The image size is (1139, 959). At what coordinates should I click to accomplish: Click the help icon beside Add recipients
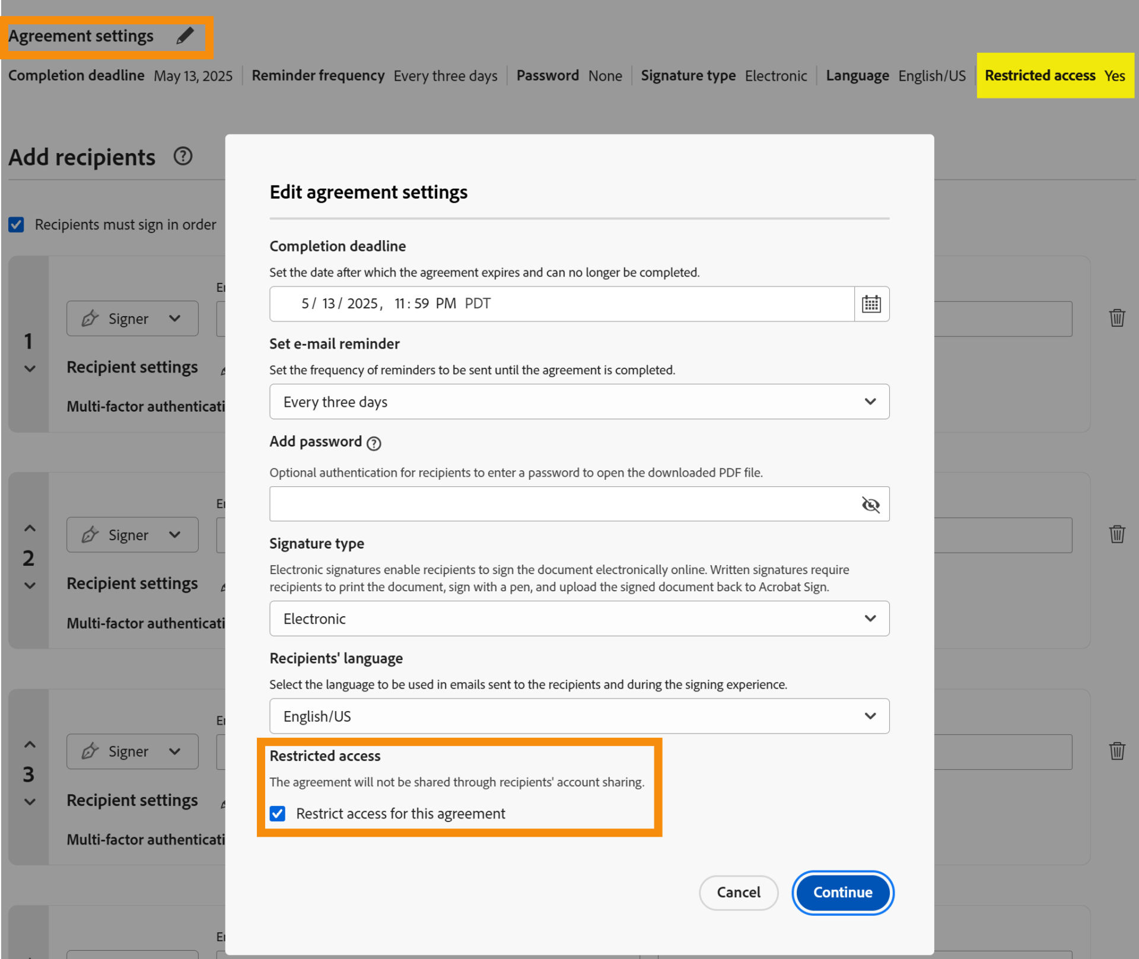pos(183,157)
